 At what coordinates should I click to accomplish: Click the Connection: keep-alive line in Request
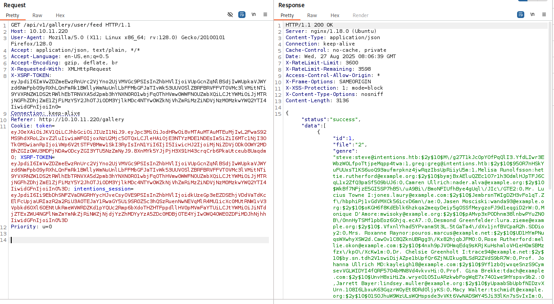[45, 113]
